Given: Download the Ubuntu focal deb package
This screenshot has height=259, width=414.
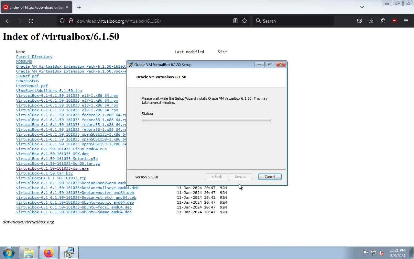Looking at the screenshot, I should (x=74, y=207).
